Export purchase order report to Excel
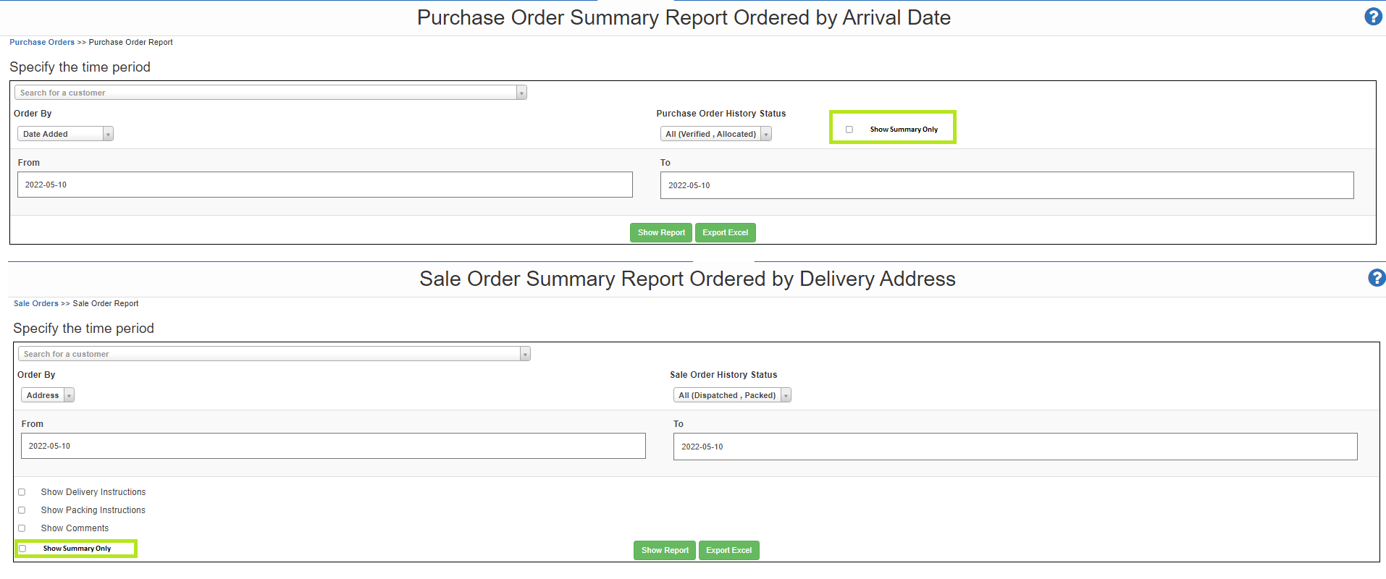 click(x=725, y=232)
